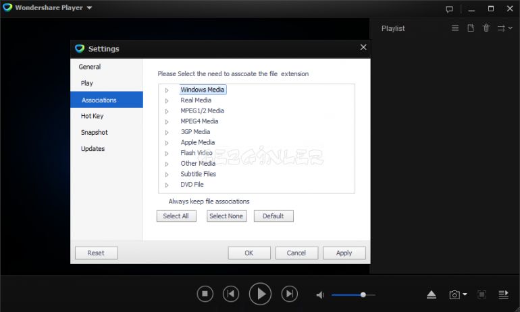This screenshot has width=520, height=312.
Task: Select the 3GP Media tree item
Action: point(195,131)
